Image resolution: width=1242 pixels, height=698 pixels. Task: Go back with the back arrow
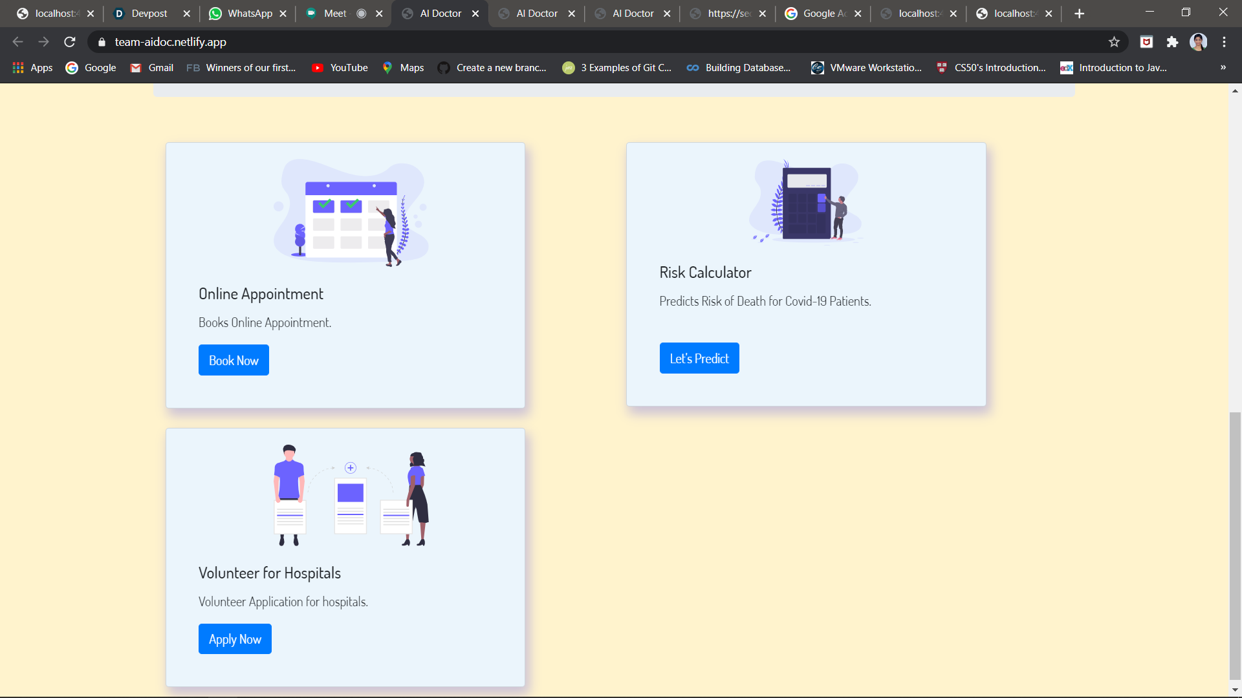17,42
